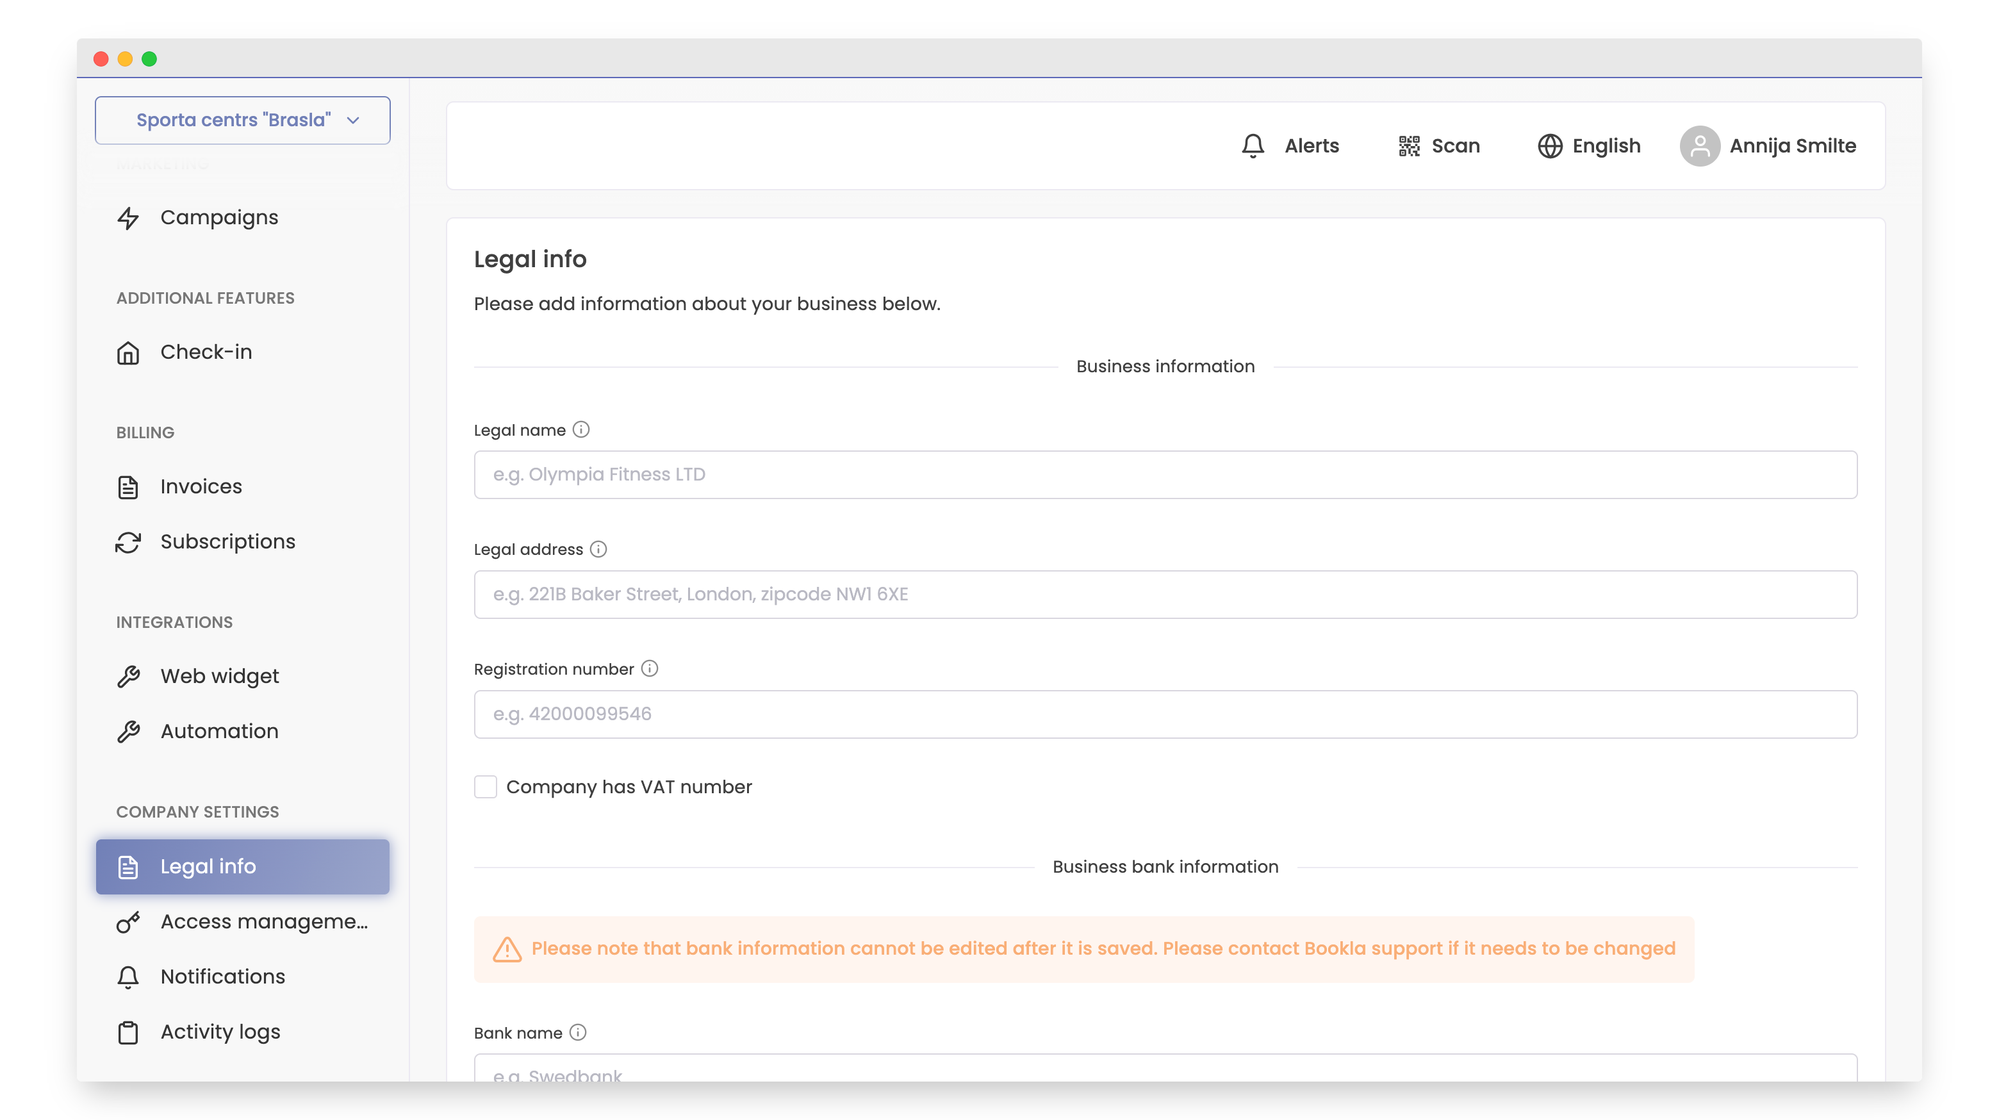
Task: Click the info tooltip beside Registration number
Action: pos(650,668)
